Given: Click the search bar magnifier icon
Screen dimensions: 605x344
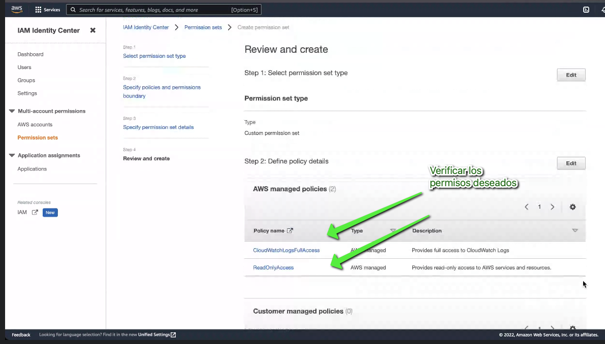Looking at the screenshot, I should click(73, 10).
